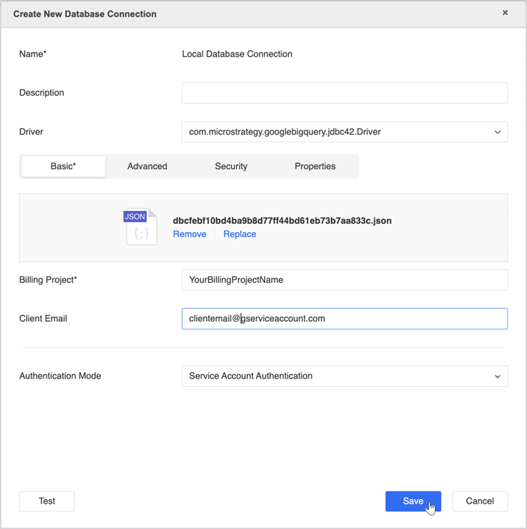Switch to the Advanced tab
This screenshot has height=529, width=527.
pyautogui.click(x=147, y=166)
